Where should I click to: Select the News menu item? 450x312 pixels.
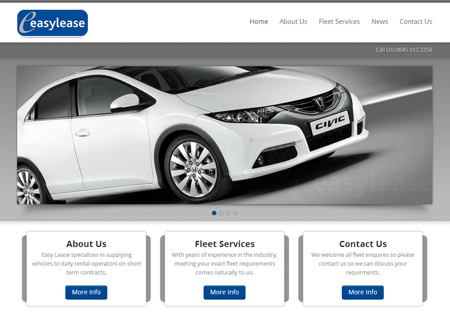pos(380,22)
